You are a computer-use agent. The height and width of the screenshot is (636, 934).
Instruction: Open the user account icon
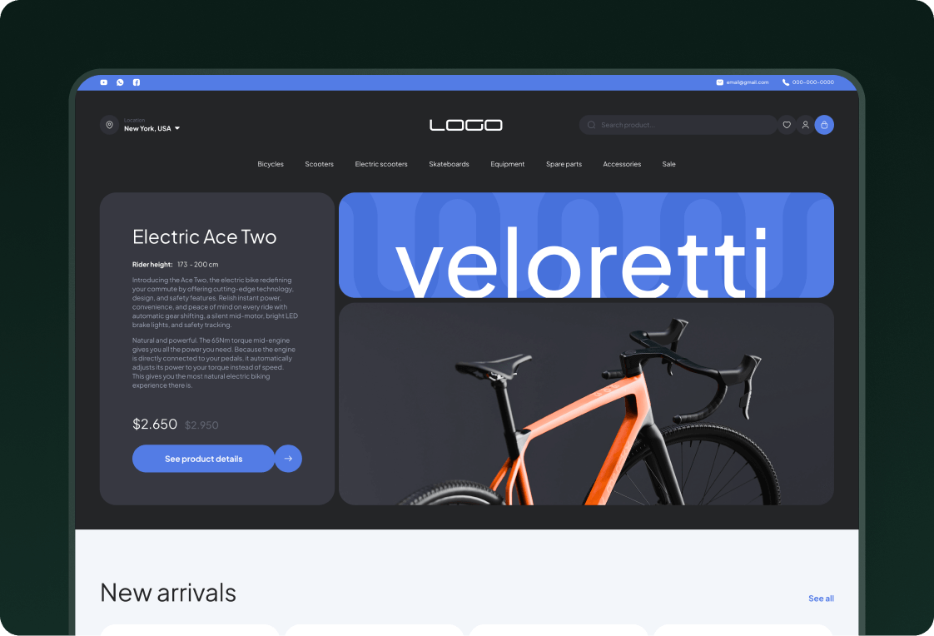coord(805,125)
